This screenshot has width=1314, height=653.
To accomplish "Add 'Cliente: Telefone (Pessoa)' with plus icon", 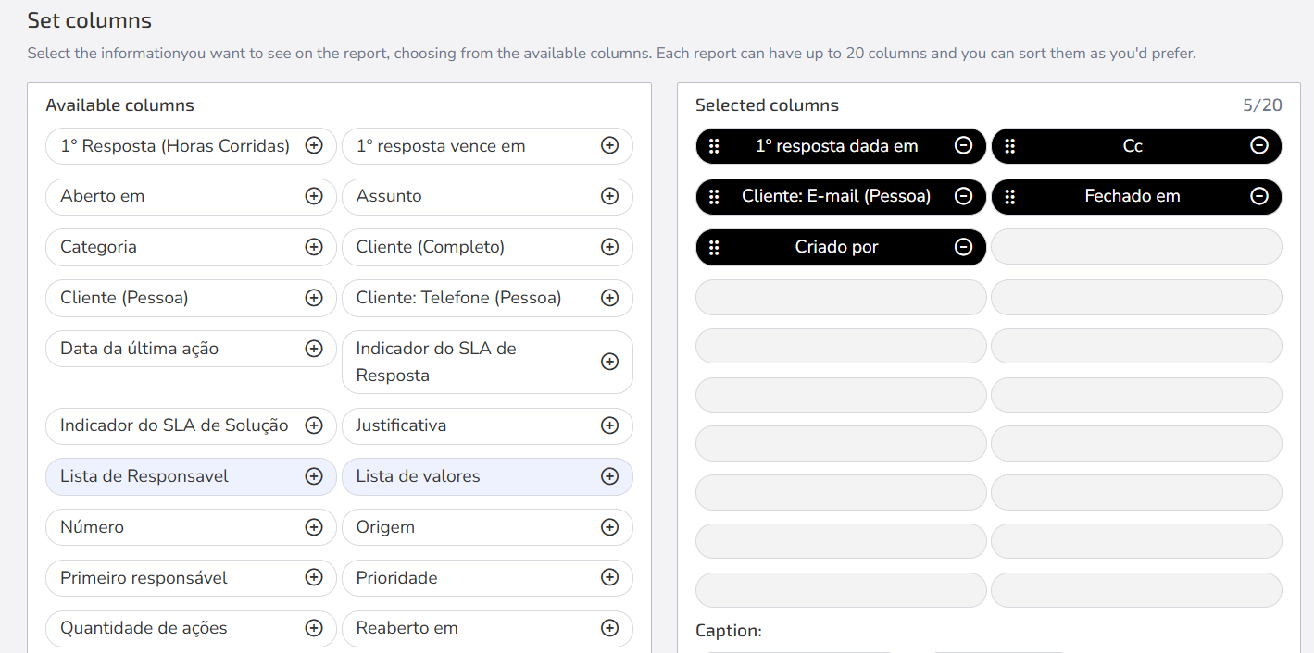I will [609, 298].
